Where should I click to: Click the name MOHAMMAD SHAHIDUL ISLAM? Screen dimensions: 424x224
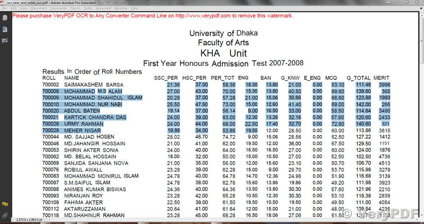pyautogui.click(x=103, y=98)
